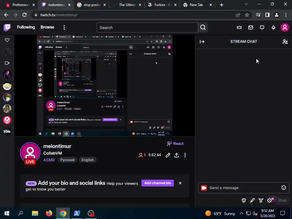Click the camera icon in sidebar
Screen dimensions: 292x219
(7, 63)
